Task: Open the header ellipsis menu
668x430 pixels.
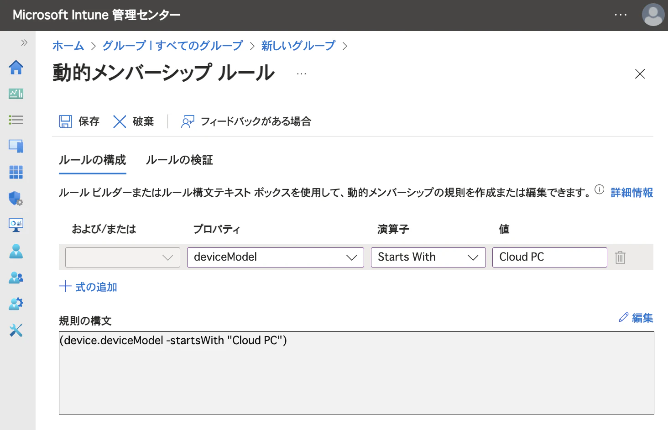Action: point(621,15)
